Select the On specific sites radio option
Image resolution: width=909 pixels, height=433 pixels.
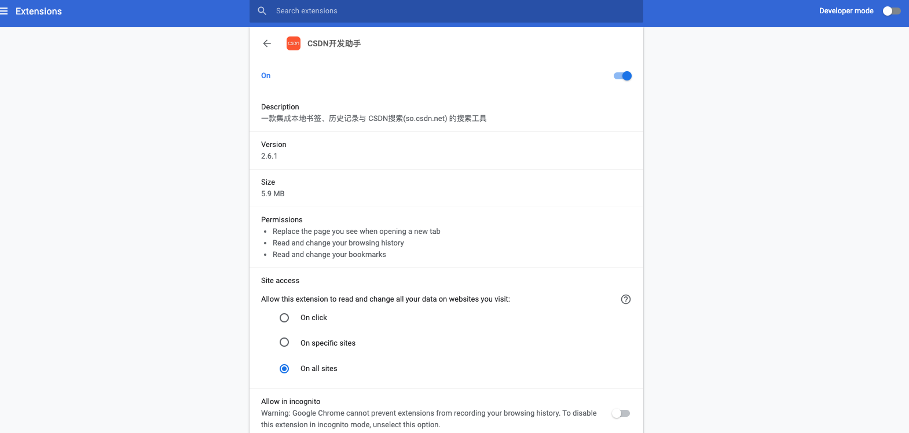pos(284,343)
